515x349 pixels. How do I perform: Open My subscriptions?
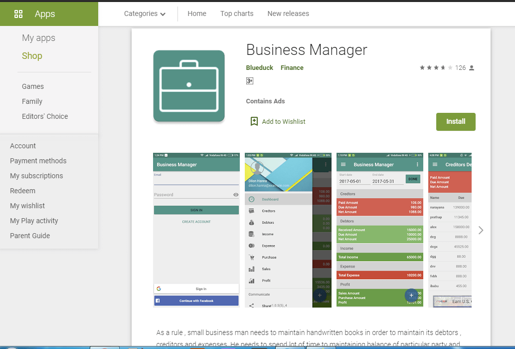pyautogui.click(x=36, y=176)
